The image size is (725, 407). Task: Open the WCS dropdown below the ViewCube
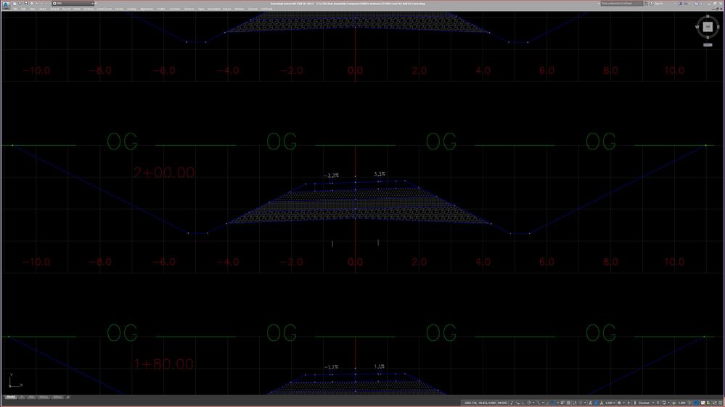click(708, 45)
